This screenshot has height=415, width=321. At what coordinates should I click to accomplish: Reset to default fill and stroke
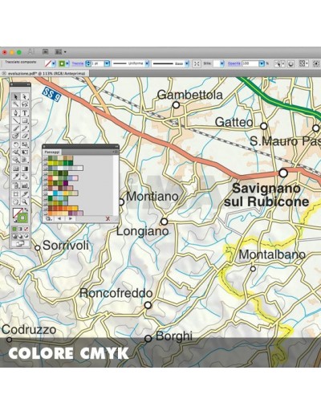tap(15, 221)
